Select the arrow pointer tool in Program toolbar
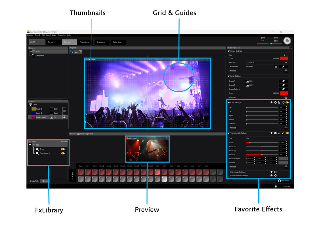Screen dimensions: 323x226 click(x=72, y=52)
